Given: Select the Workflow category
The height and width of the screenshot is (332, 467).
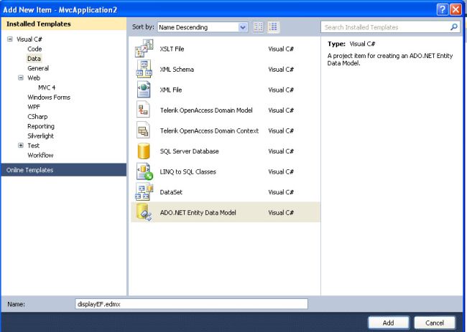Looking at the screenshot, I should (40, 155).
